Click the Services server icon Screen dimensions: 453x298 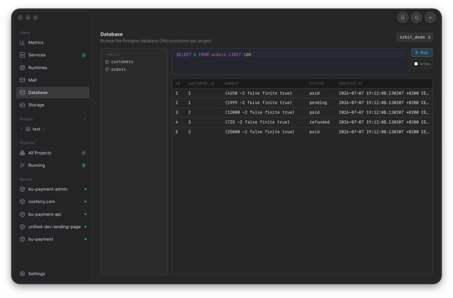tap(22, 55)
